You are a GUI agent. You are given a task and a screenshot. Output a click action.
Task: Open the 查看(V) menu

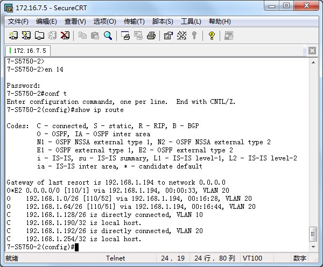point(75,22)
